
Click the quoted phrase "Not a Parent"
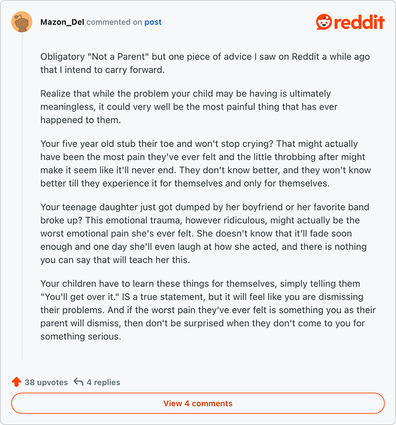(118, 57)
